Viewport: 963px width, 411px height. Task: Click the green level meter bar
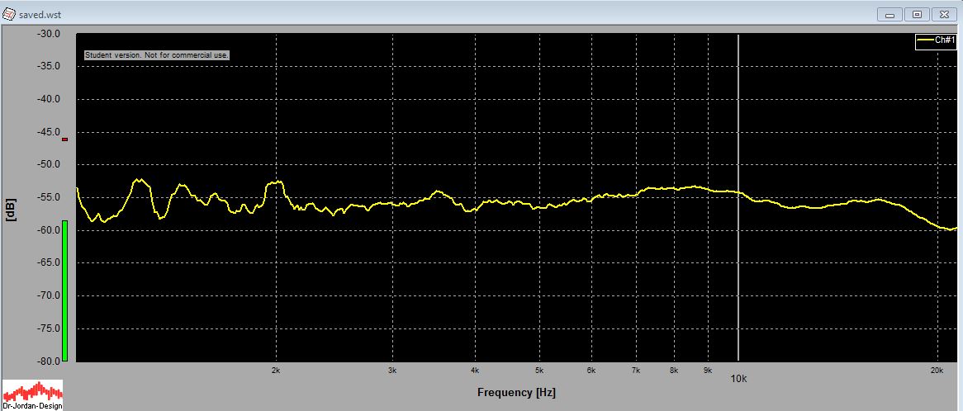pyautogui.click(x=64, y=291)
